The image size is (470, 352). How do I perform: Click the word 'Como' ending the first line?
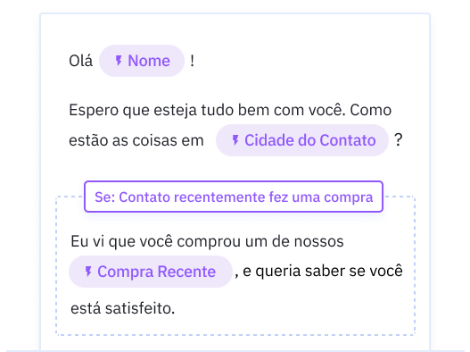(370, 110)
